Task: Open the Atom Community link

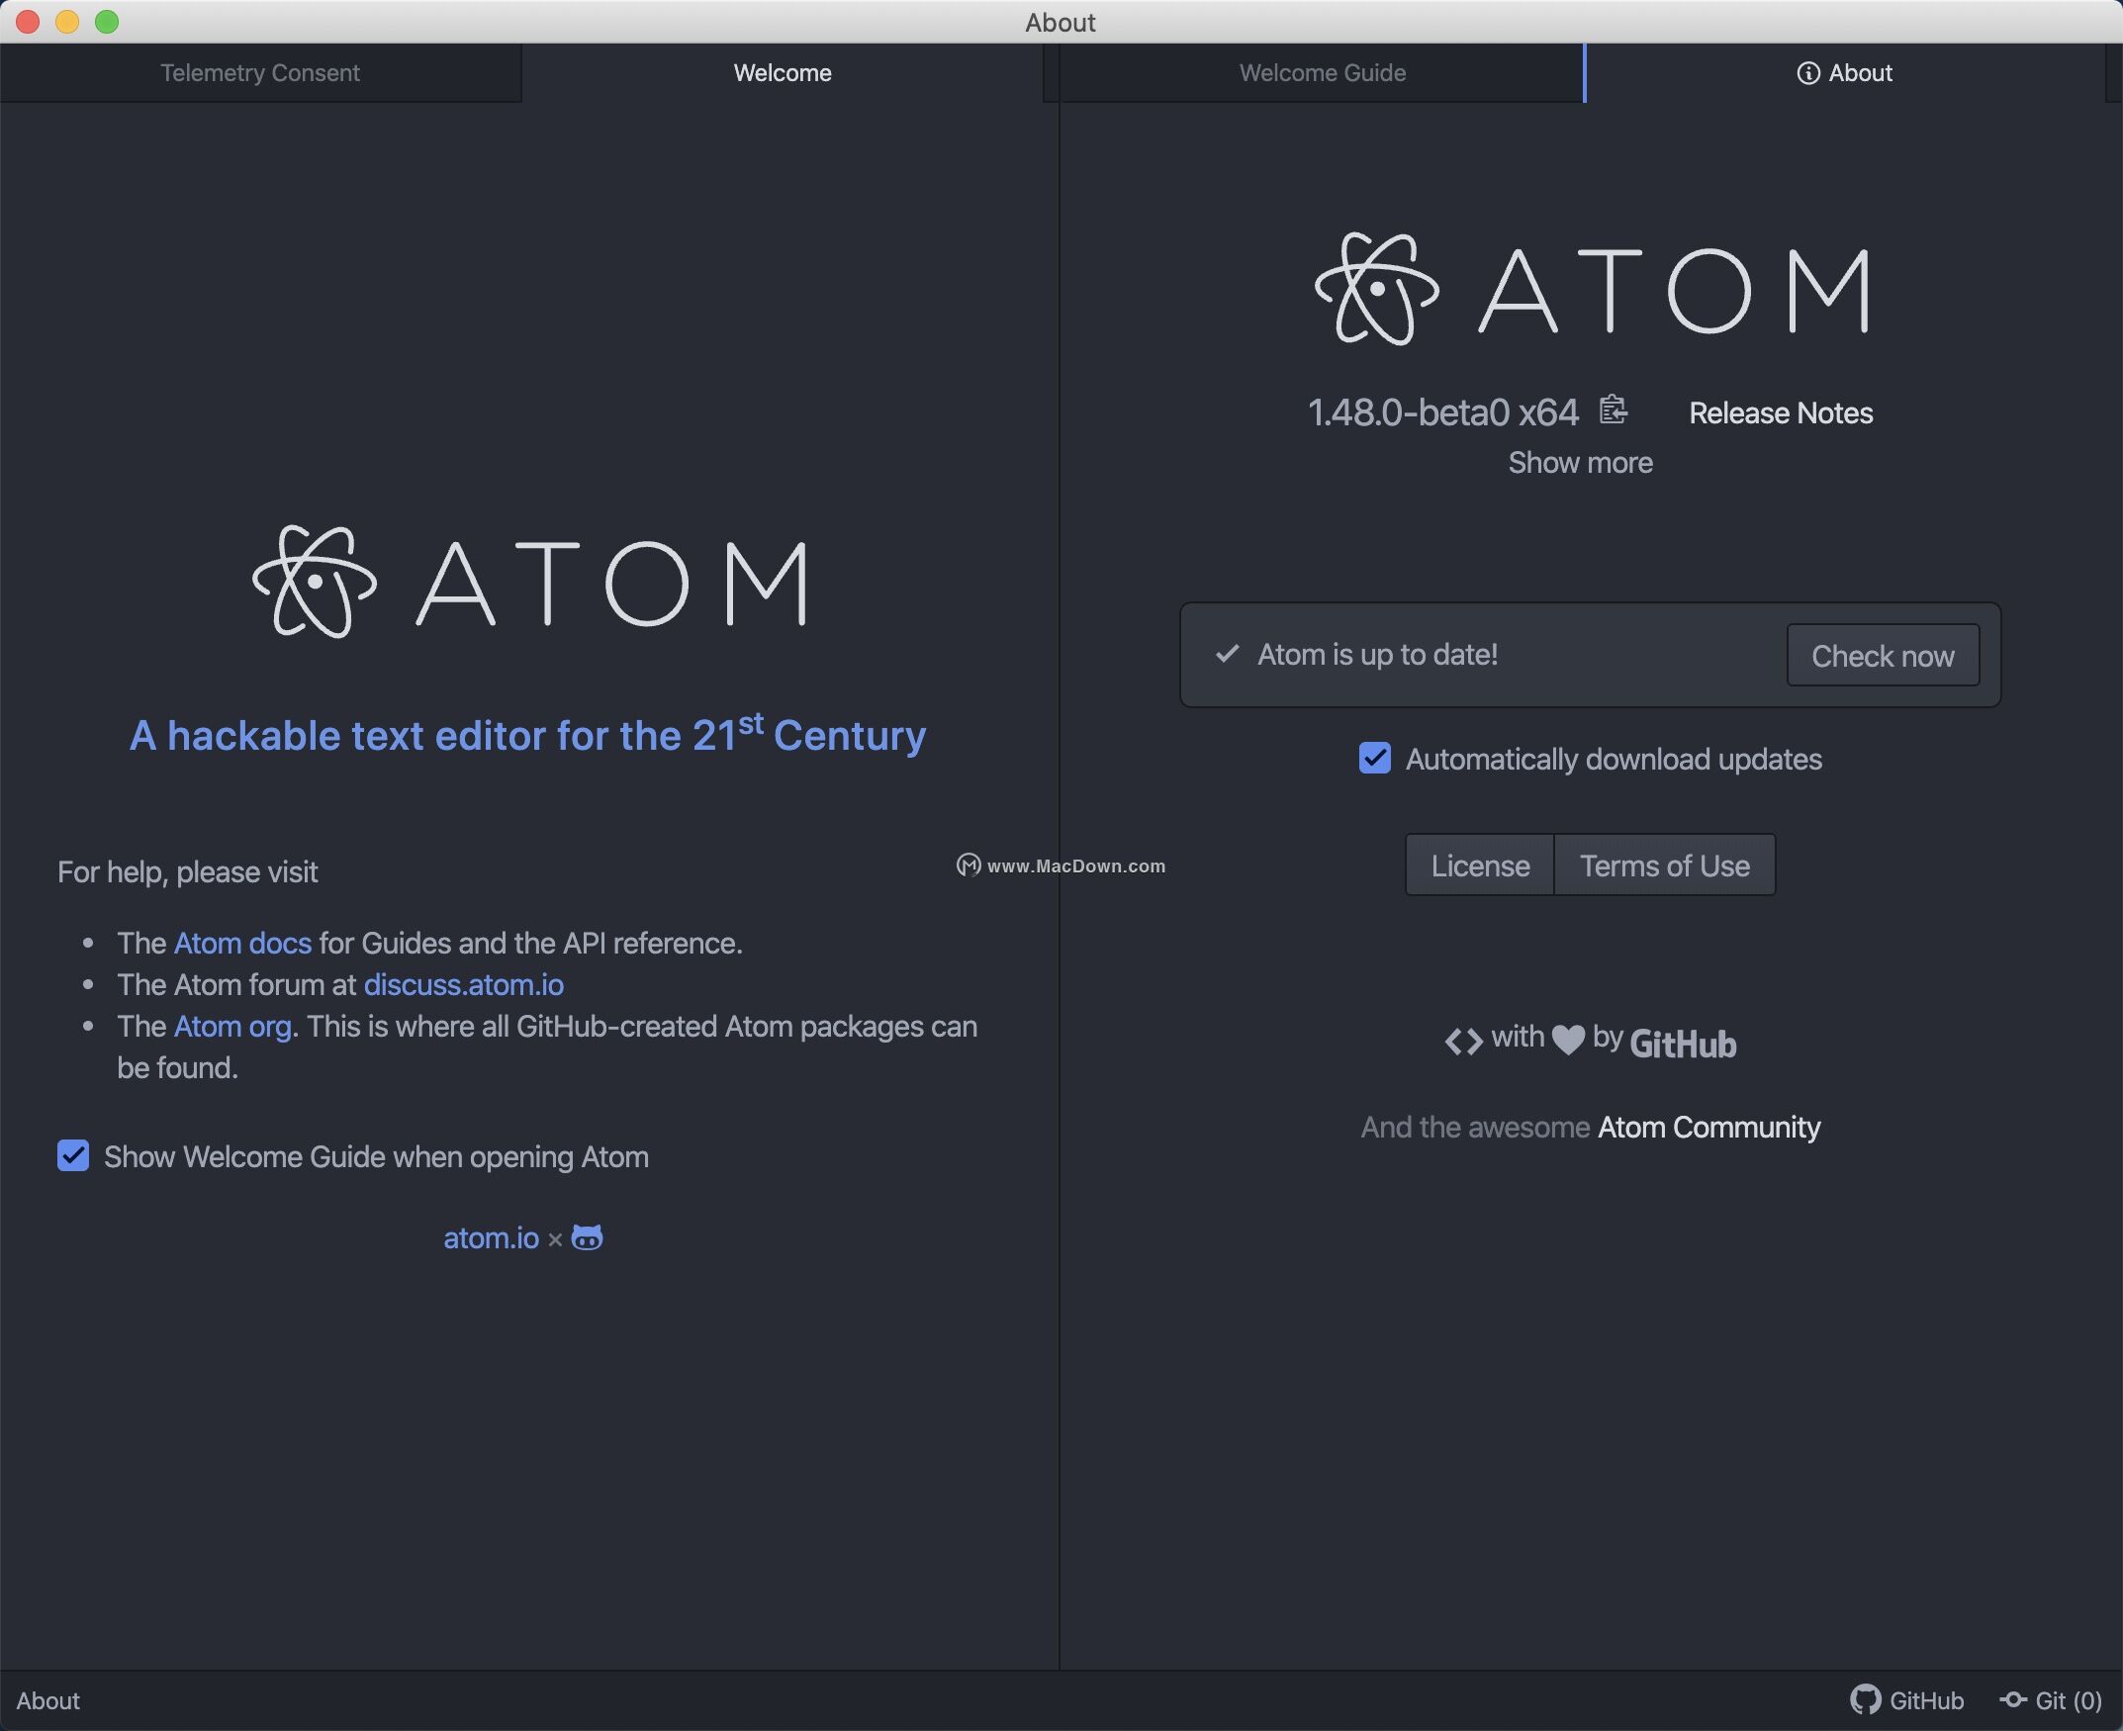Action: point(1709,1127)
